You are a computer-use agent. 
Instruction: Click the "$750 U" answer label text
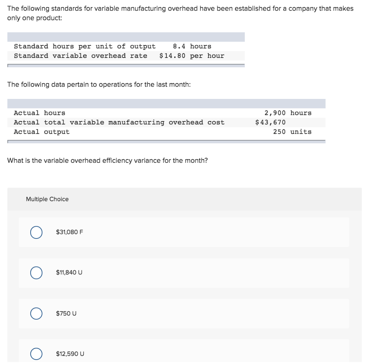coord(66,313)
